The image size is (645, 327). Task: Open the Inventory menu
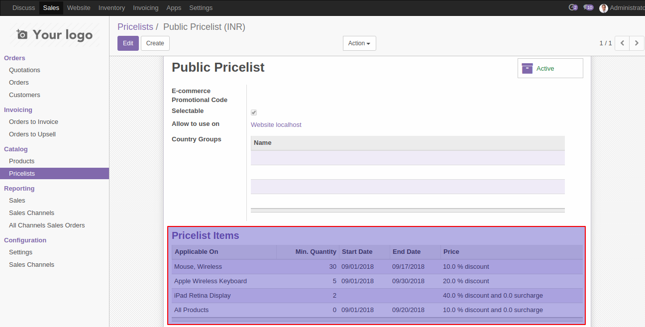point(111,7)
